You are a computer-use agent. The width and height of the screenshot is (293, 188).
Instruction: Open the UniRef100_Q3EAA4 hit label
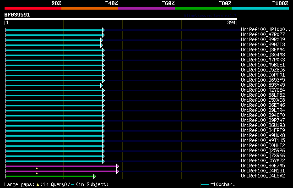point(263,50)
